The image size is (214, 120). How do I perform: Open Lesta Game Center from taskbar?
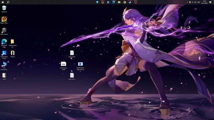coord(108,2)
